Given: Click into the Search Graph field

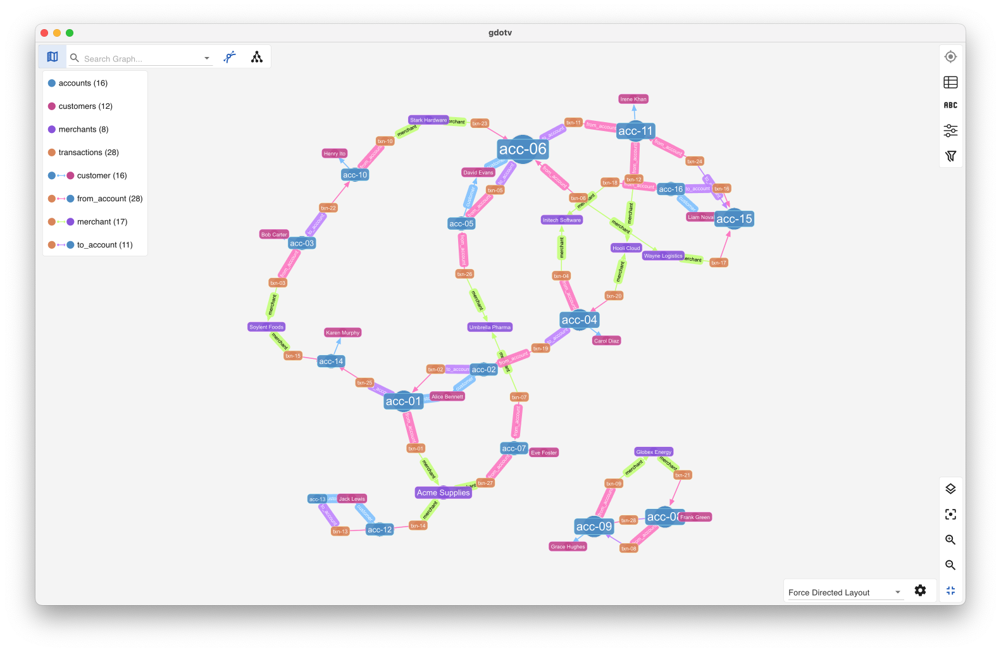Looking at the screenshot, I should point(142,58).
